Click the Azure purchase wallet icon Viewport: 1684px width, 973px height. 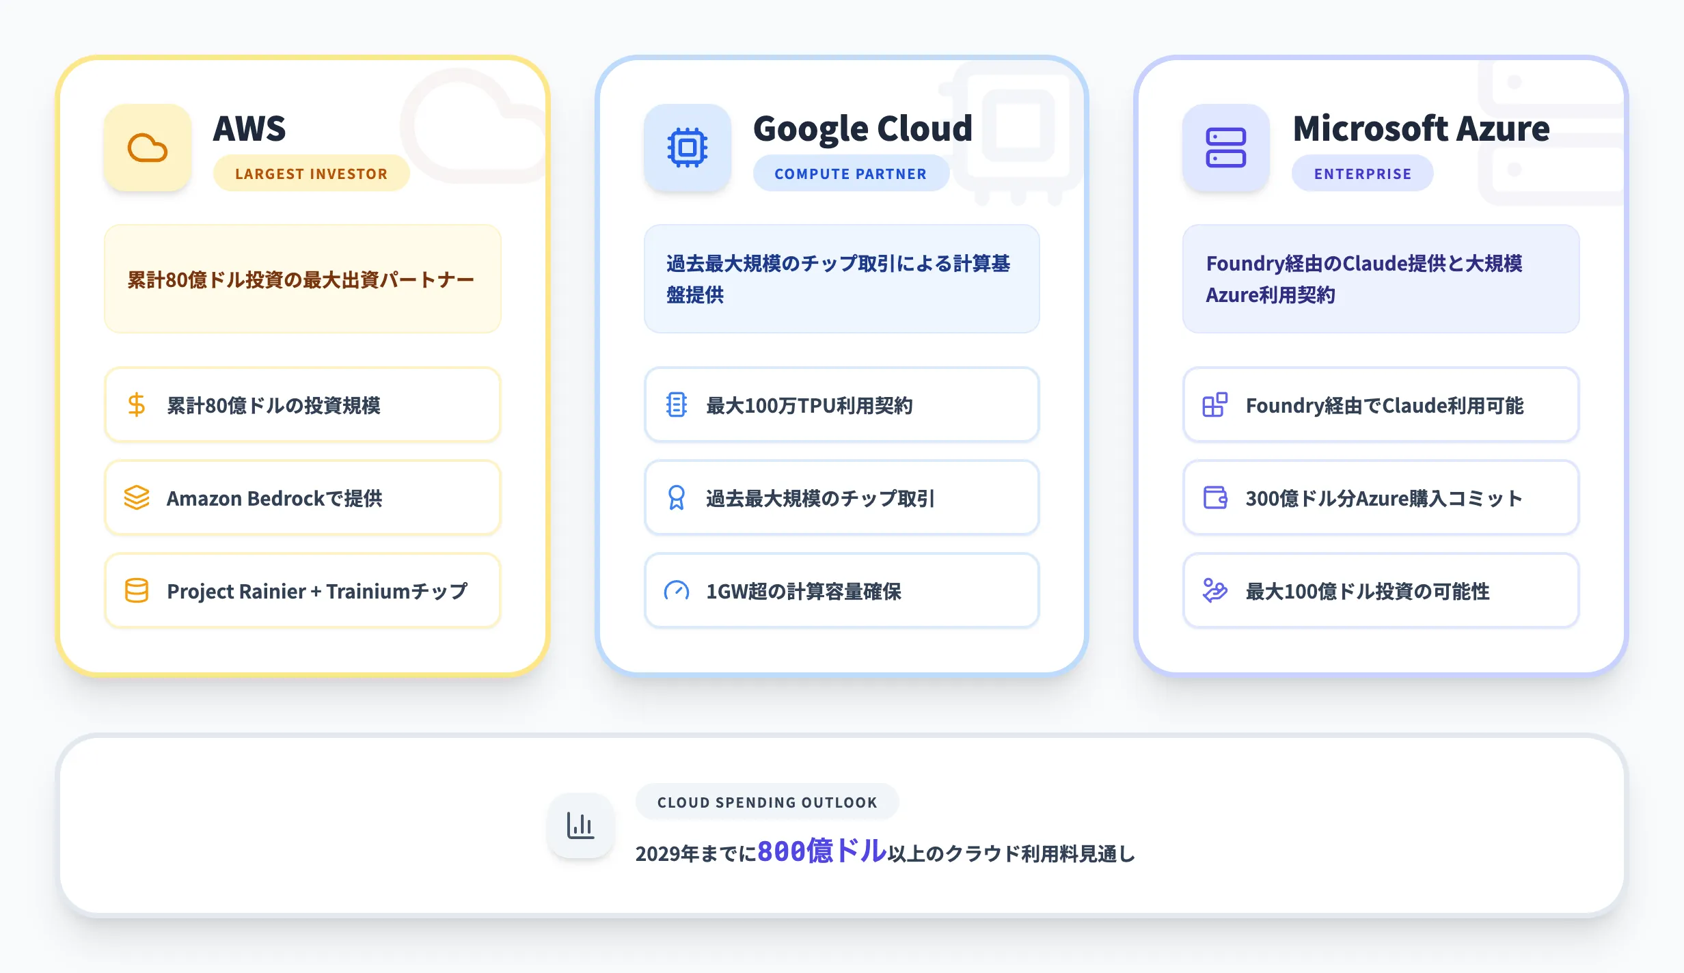tap(1214, 497)
